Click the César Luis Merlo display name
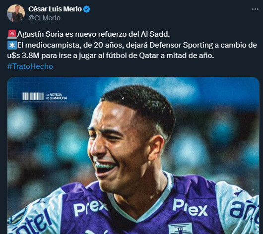Screen dimensions: 263x234 [55, 9]
